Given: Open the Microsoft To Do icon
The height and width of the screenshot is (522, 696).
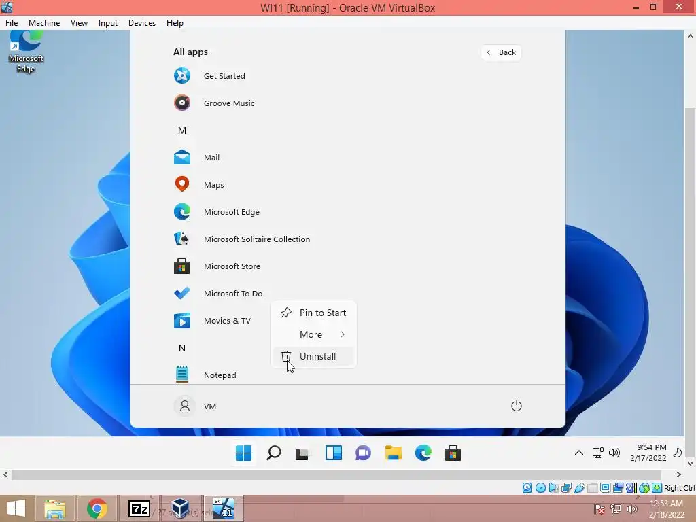Looking at the screenshot, I should [182, 294].
